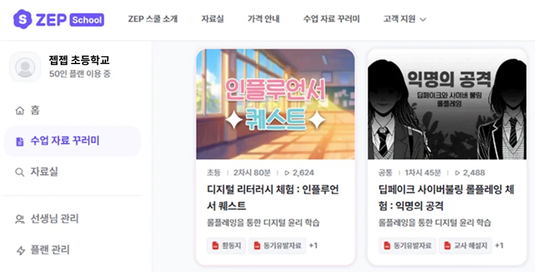Open 디지털 리터러시 체험 : 인플루언서 퀘스트 title link
535x272 pixels.
click(273, 198)
